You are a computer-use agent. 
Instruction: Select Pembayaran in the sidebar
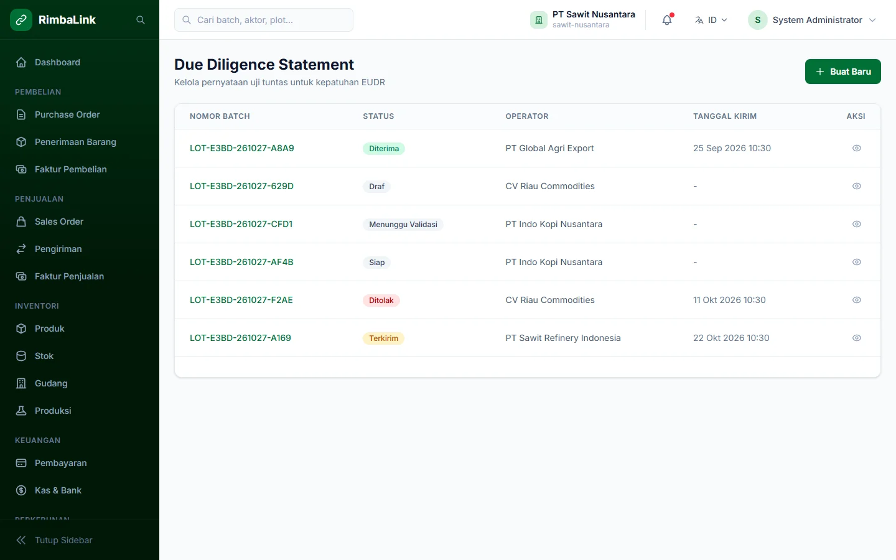[80, 463]
